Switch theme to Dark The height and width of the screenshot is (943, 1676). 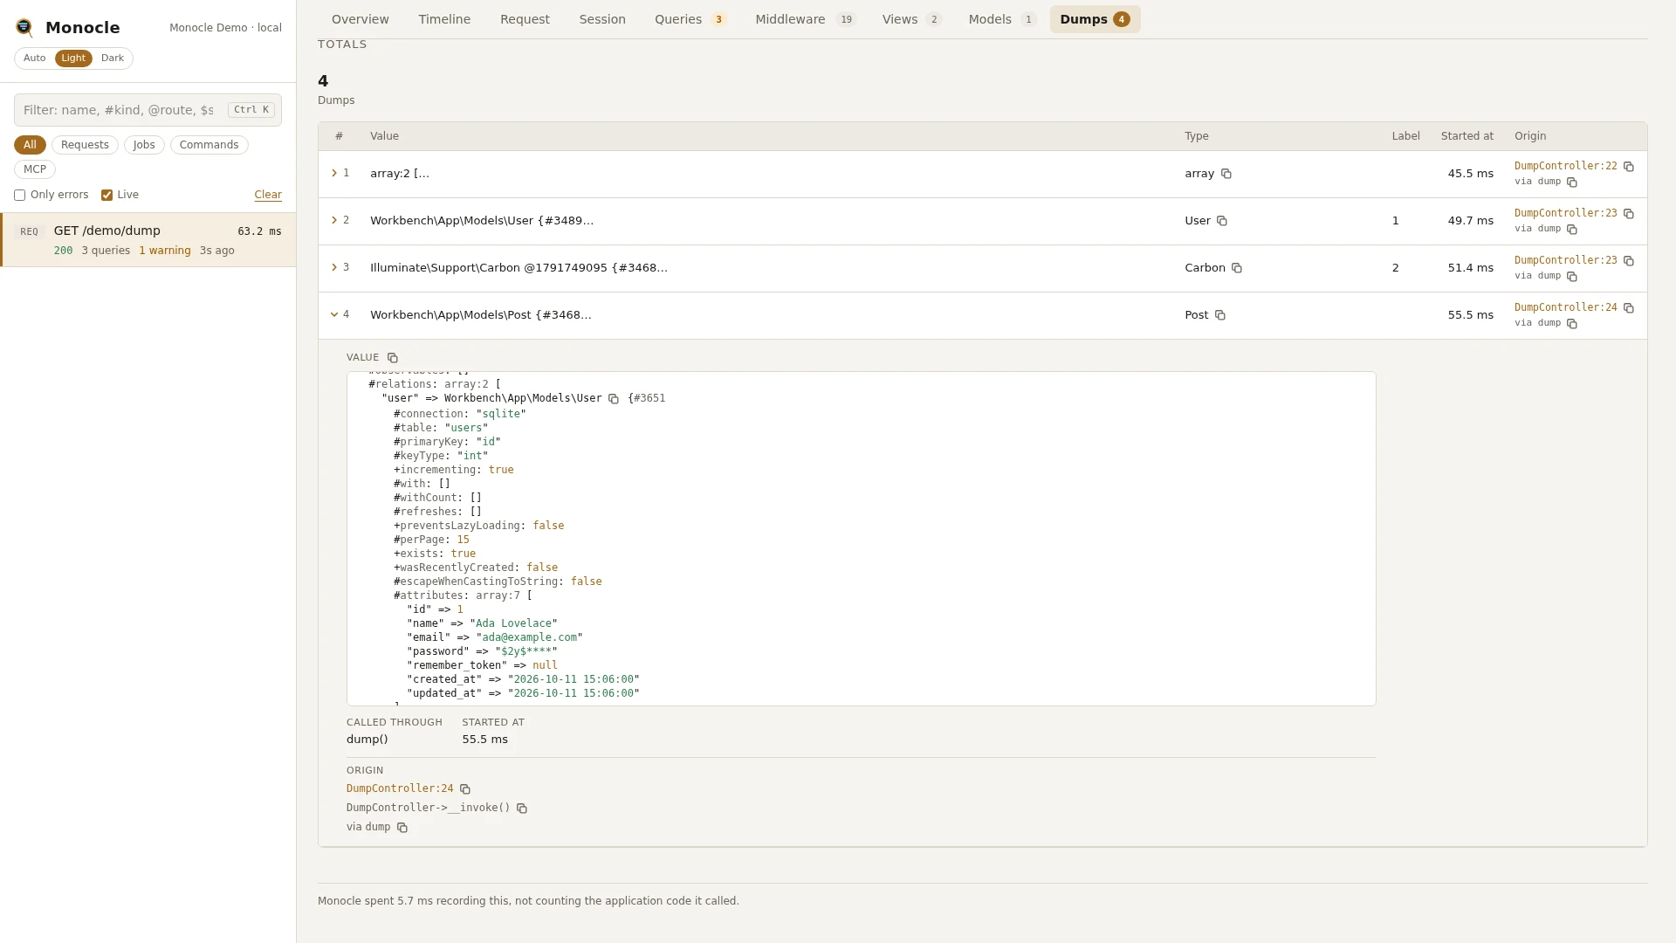click(x=113, y=59)
